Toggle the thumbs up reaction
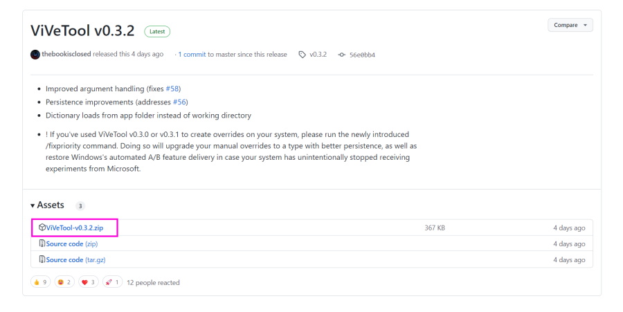 [x=40, y=282]
